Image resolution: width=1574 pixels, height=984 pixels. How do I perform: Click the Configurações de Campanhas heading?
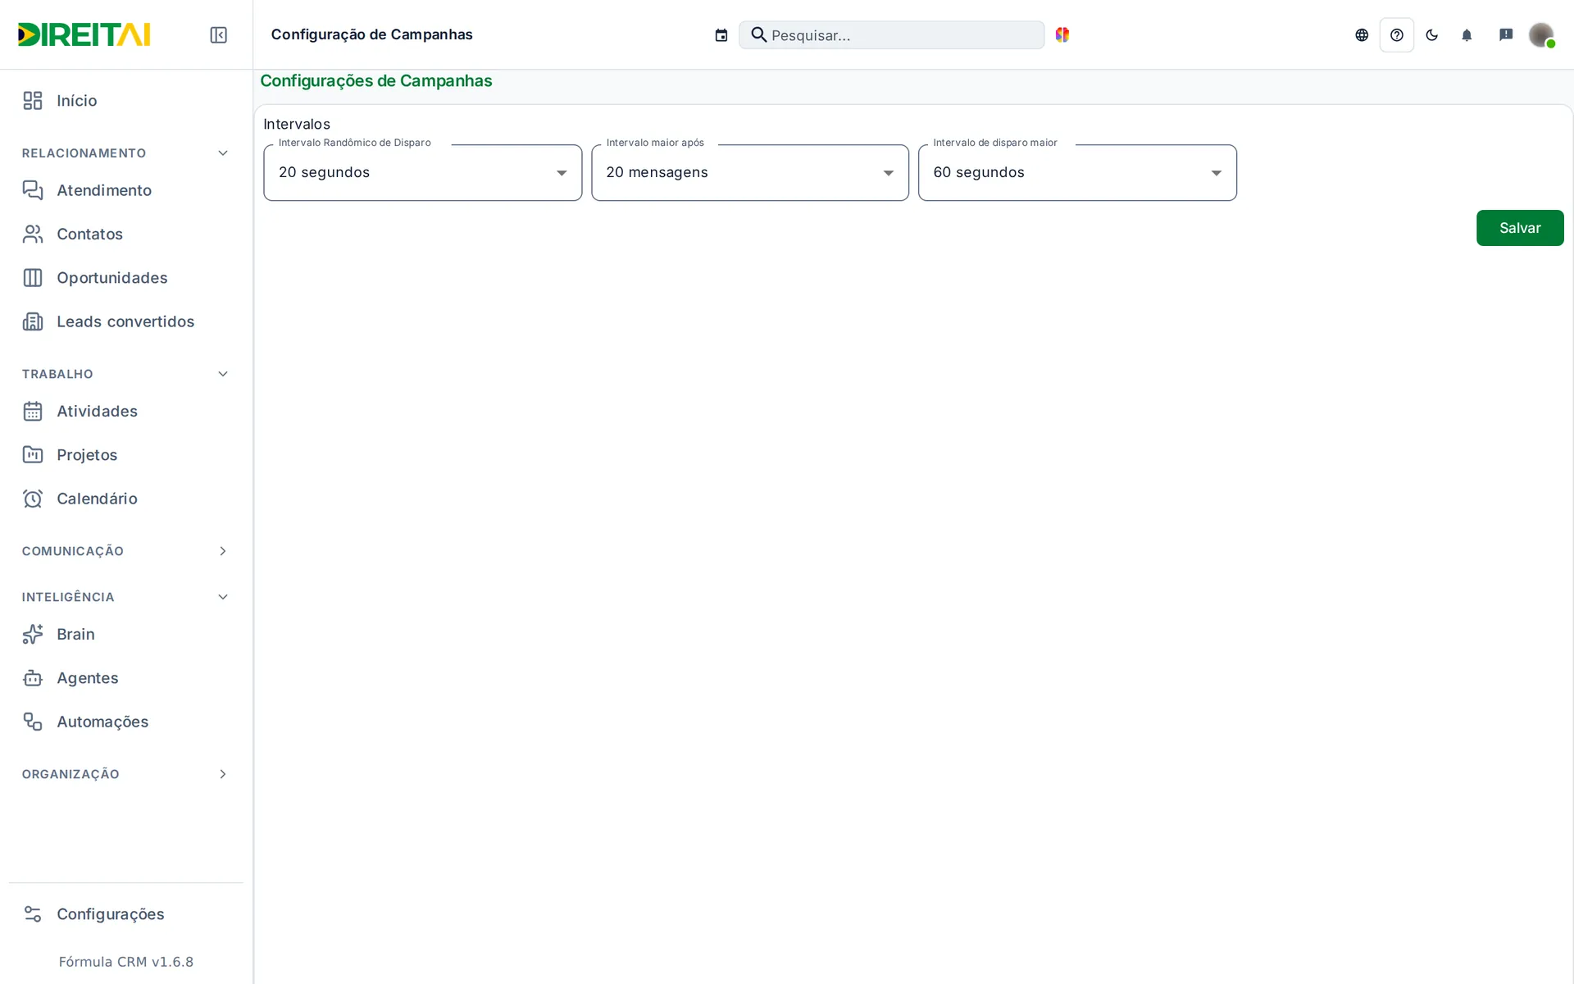pyautogui.click(x=376, y=80)
